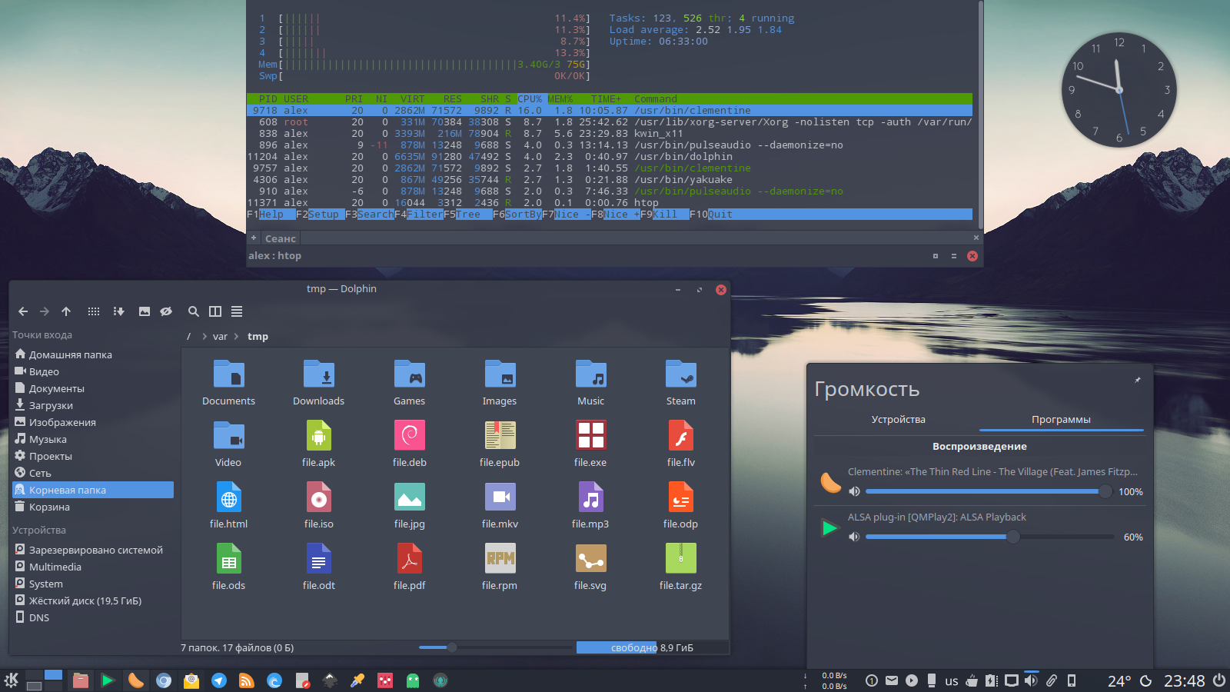Open the battery and power tray icon
Viewport: 1230px width, 692px height.
(x=992, y=680)
